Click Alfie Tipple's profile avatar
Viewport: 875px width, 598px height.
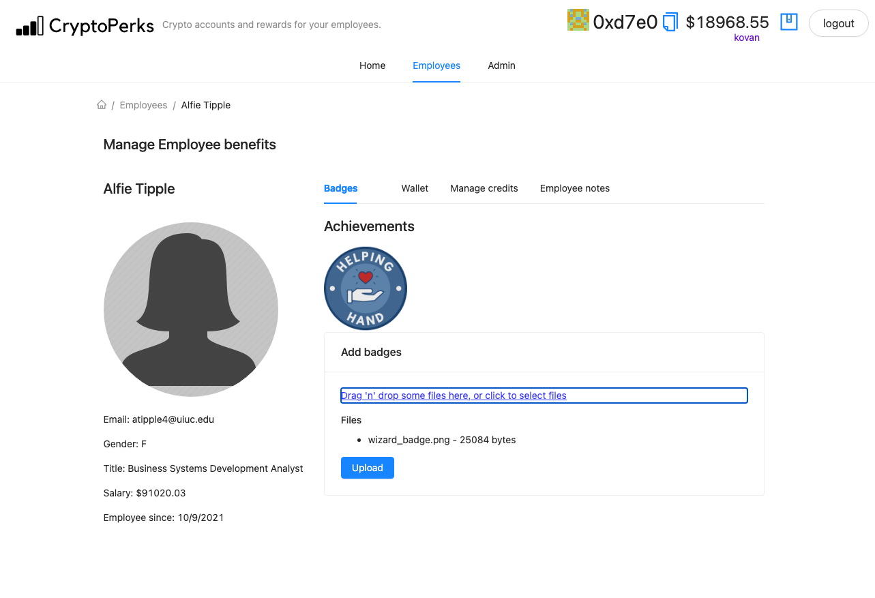[191, 310]
